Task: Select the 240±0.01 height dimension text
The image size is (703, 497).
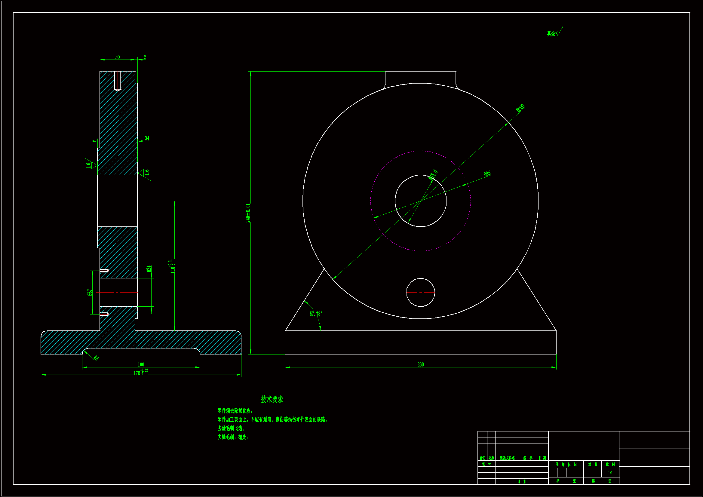Action: point(248,213)
